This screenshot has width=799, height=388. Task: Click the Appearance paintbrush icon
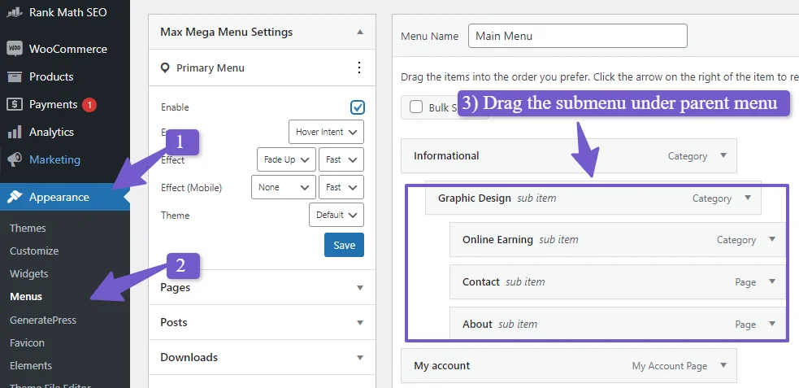15,197
